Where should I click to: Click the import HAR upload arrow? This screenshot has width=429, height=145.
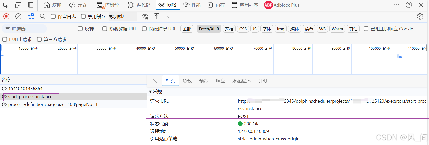(x=157, y=17)
